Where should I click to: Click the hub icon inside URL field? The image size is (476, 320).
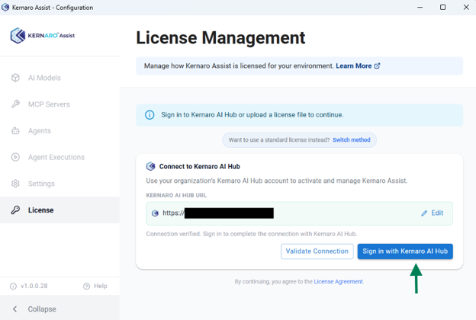(x=155, y=213)
